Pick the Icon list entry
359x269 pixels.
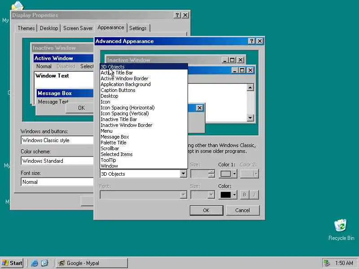[144, 102]
